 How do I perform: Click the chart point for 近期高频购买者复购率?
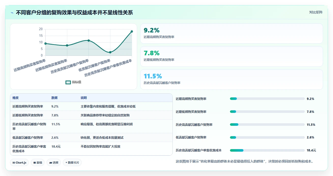click(x=46, y=44)
